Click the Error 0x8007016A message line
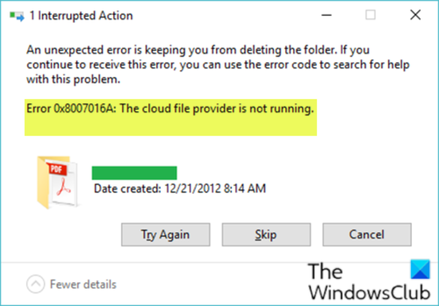 (x=170, y=109)
